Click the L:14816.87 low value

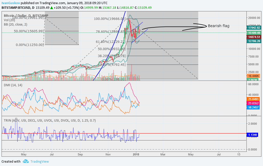click(125, 7)
